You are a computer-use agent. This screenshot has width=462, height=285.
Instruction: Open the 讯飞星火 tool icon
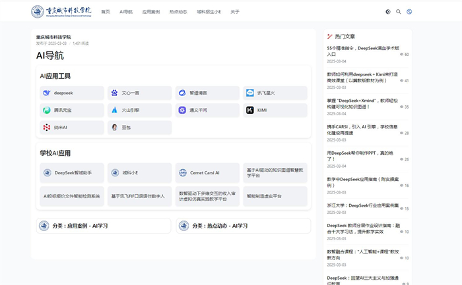pyautogui.click(x=250, y=93)
